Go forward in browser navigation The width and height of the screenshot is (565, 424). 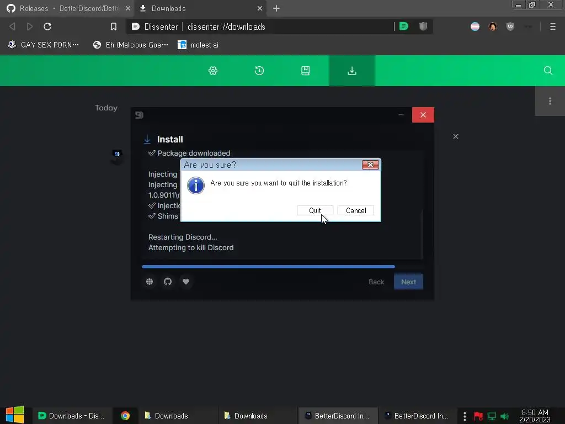[x=30, y=26]
